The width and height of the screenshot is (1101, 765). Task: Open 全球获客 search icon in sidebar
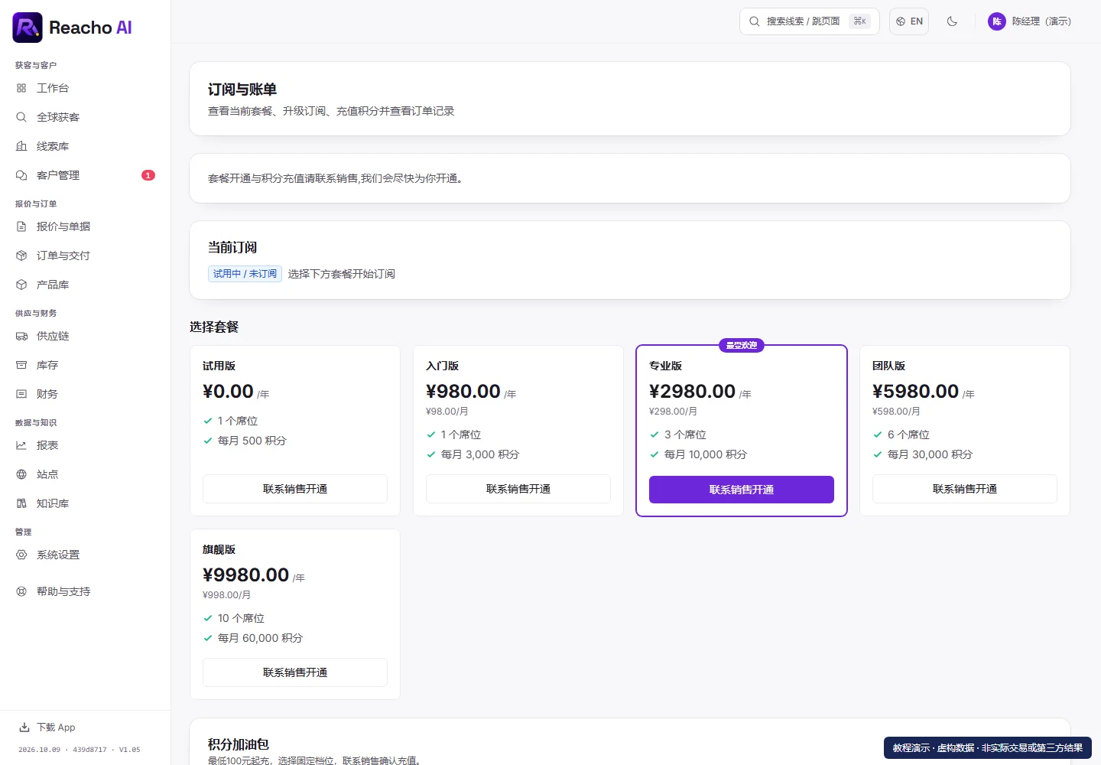coord(21,117)
